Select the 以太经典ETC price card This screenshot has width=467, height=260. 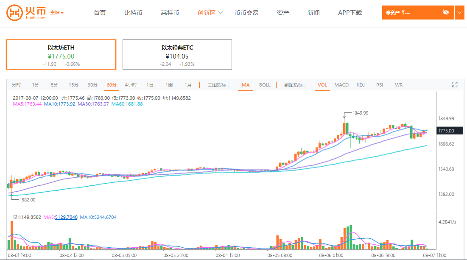[177, 54]
